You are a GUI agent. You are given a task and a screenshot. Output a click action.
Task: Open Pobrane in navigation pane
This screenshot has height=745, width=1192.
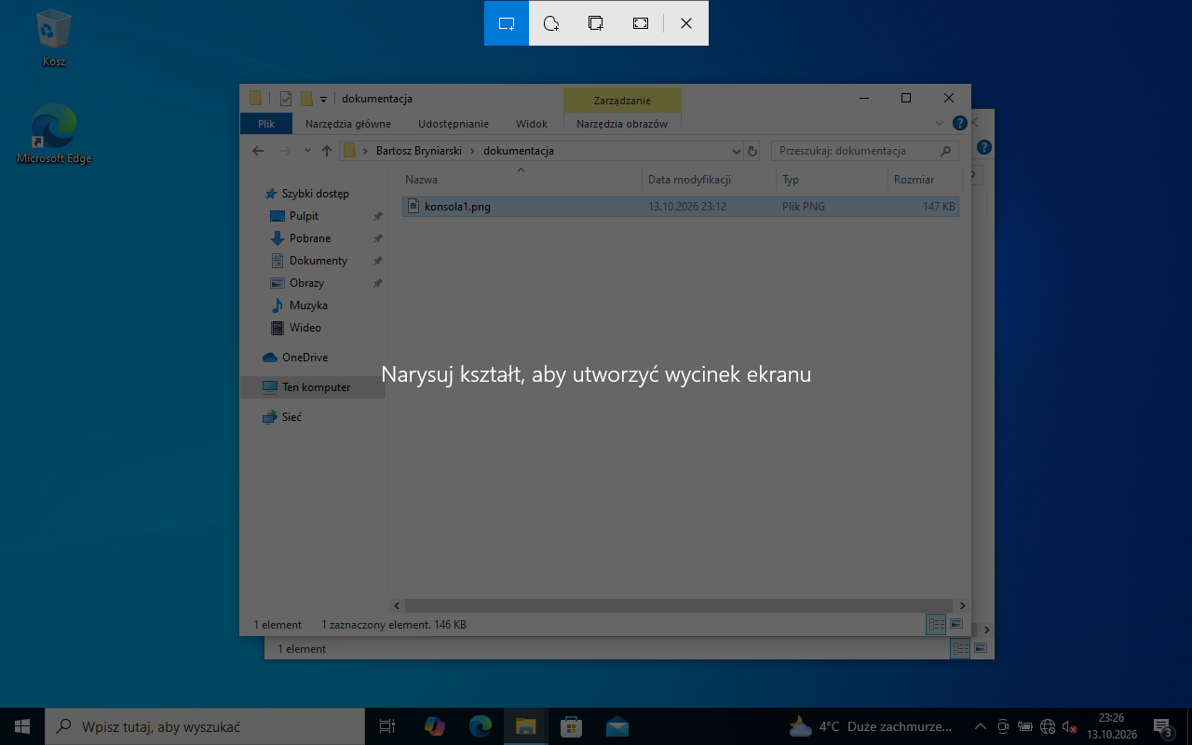(x=309, y=238)
